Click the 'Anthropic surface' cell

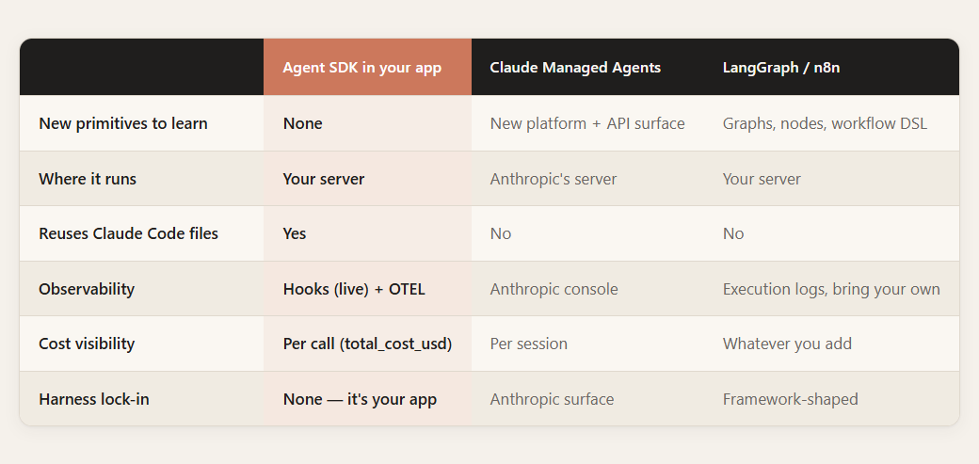tap(552, 399)
